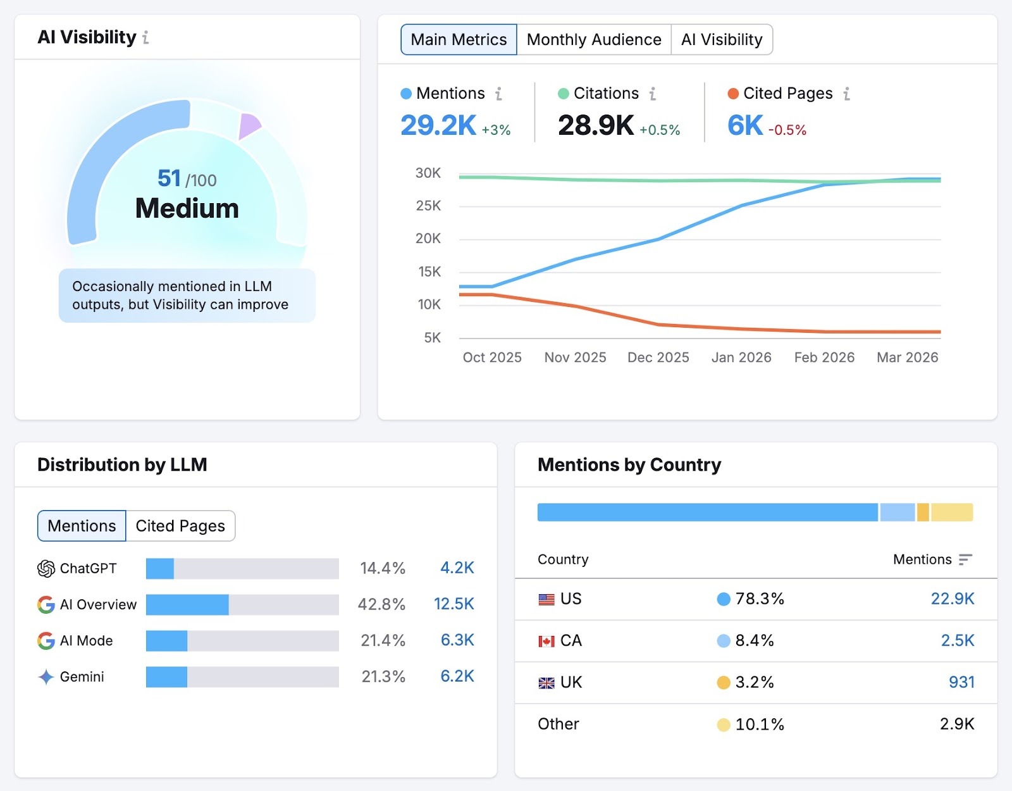Switch to the Monthly Audience tab
The height and width of the screenshot is (791, 1012).
click(x=594, y=39)
